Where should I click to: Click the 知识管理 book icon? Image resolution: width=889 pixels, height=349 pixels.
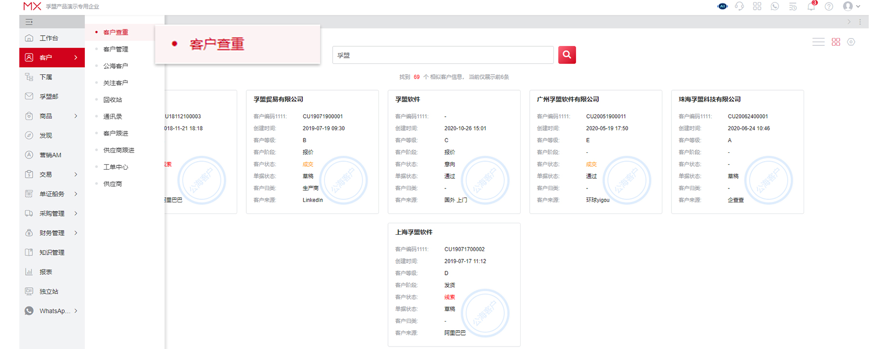pyautogui.click(x=29, y=252)
